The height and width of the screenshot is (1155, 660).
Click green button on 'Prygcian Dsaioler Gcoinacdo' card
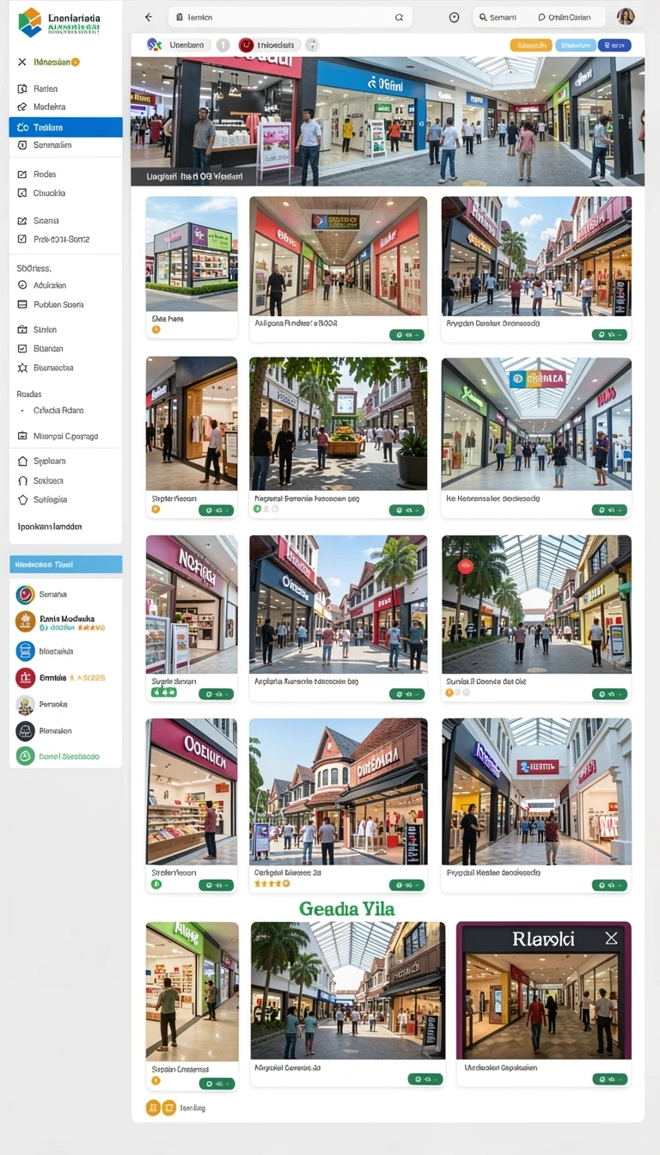tap(609, 335)
